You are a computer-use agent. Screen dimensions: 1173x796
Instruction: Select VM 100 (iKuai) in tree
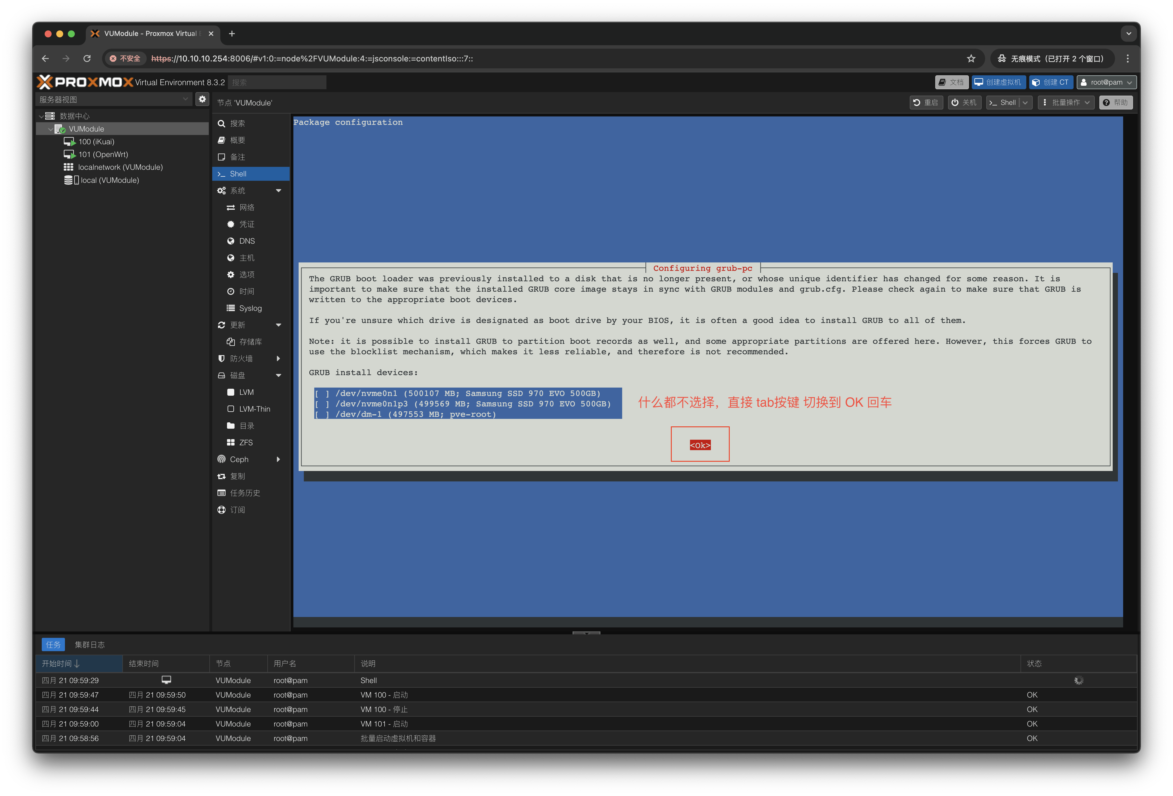coord(96,142)
